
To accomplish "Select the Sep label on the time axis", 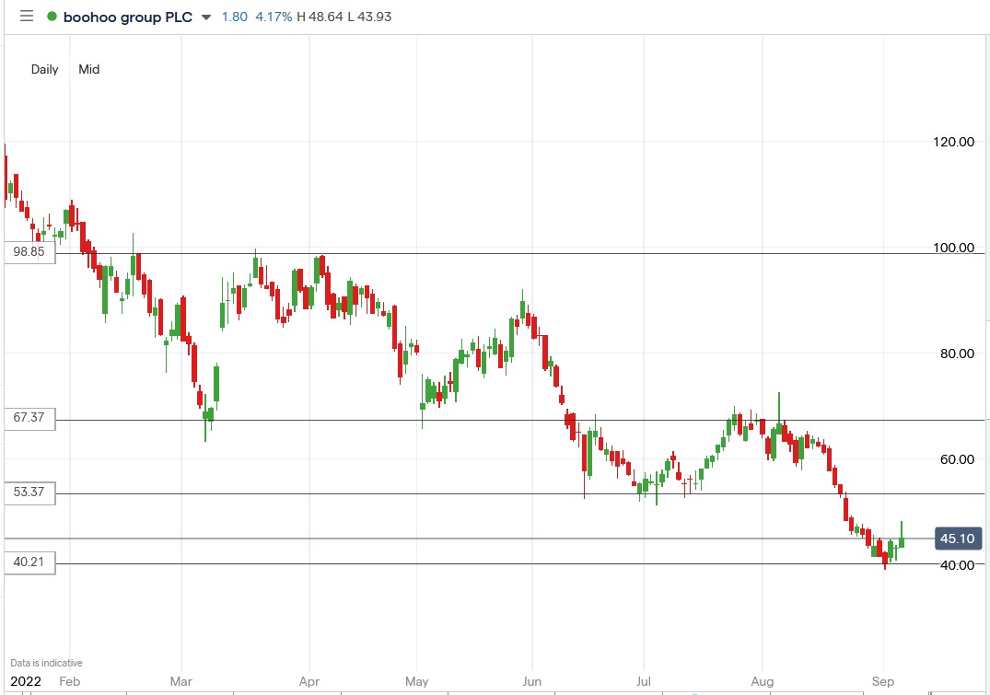I will point(882,681).
